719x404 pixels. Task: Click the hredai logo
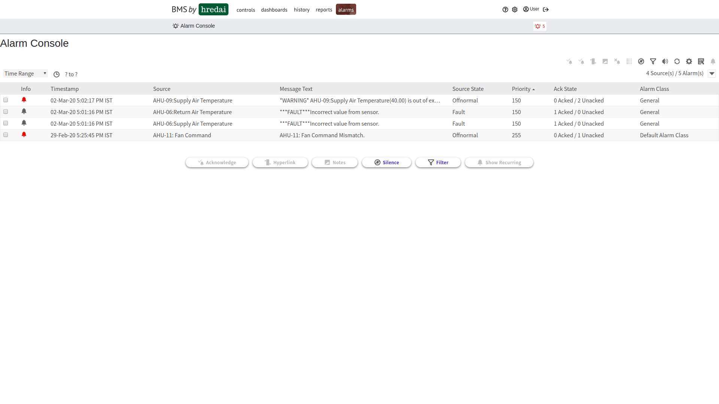213,9
